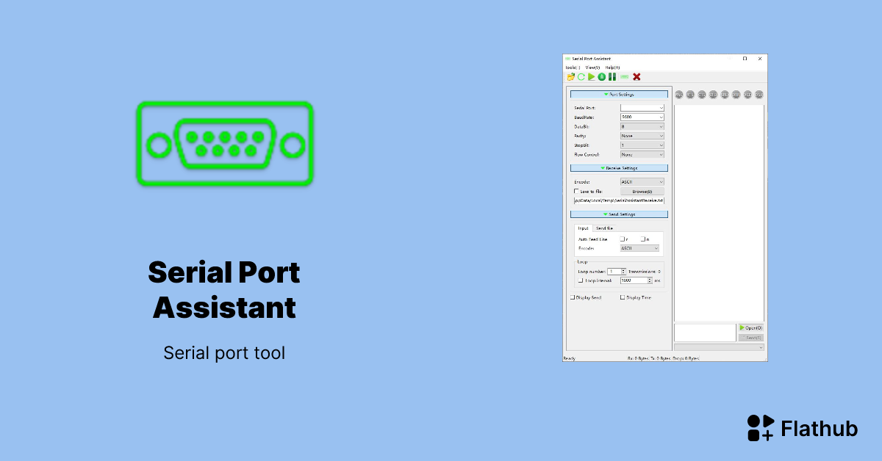This screenshot has width=882, height=461.
Task: Enable the Save to file option
Action: tap(576, 191)
